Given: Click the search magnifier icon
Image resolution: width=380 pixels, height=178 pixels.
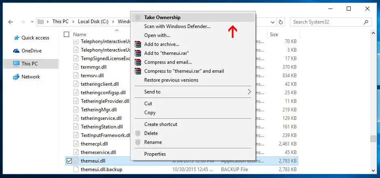Looking at the screenshot, I should coord(366,22).
